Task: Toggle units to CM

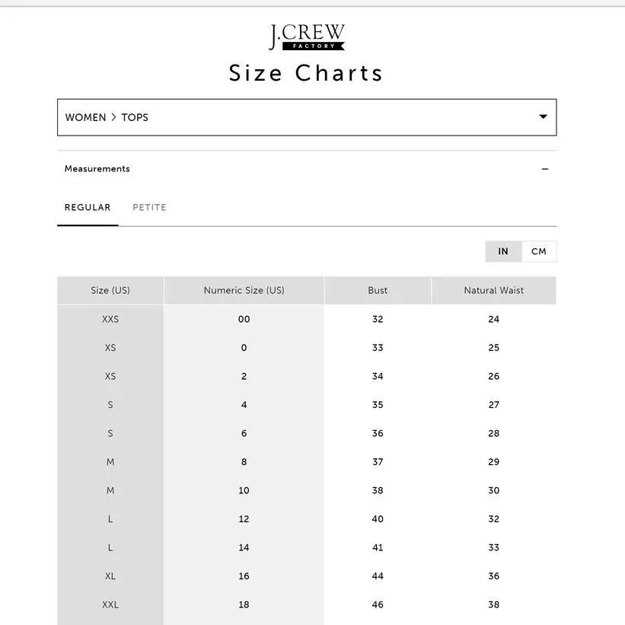Action: pyautogui.click(x=538, y=251)
